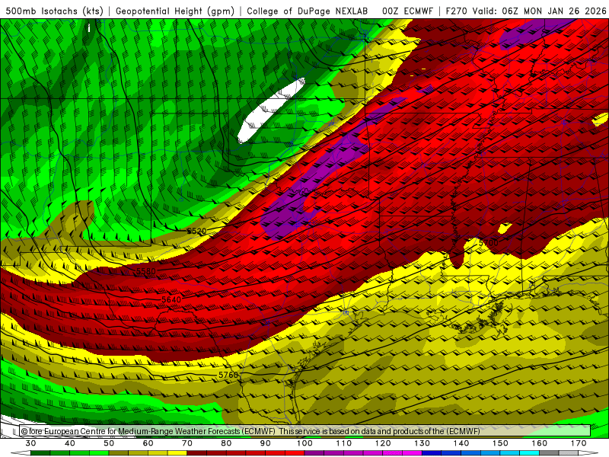Screen dimensions: 609x457
Task: Click the 40 value on the color scale
Action: pos(70,443)
